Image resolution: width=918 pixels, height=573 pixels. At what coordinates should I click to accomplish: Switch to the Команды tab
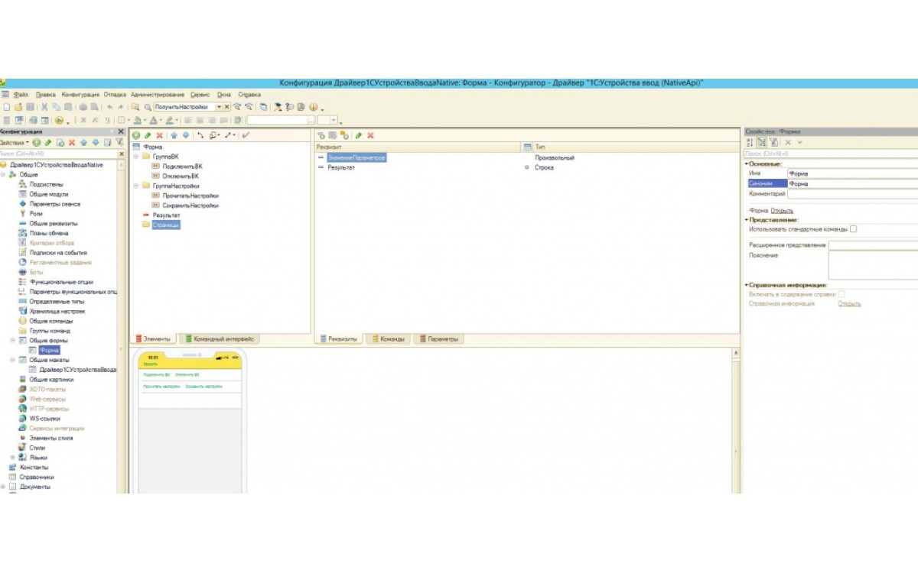(389, 338)
